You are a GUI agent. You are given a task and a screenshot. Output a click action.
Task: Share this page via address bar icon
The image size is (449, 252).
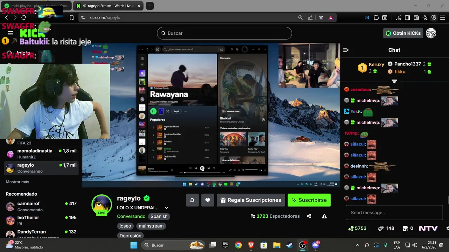(310, 17)
